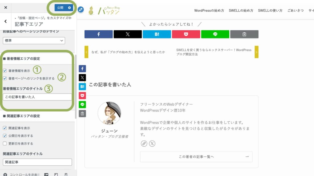Uncheck 著者情報を表示 checkbox
This screenshot has width=314, height=176.
[5, 71]
